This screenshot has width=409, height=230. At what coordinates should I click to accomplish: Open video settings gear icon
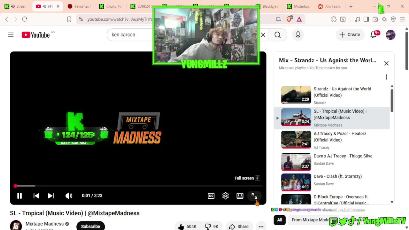(226, 196)
